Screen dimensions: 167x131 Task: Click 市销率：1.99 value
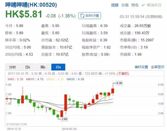coord(131,54)
